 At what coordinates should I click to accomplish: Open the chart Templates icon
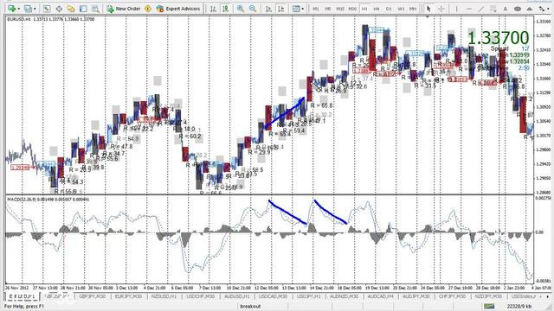pos(296,9)
